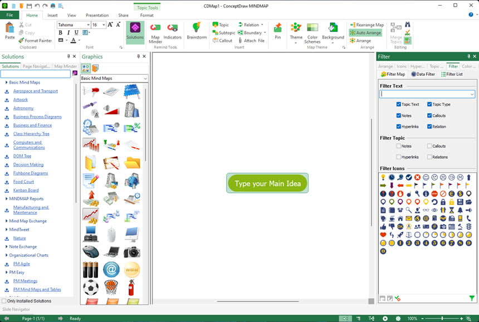Pick the light bulb filter icon
The height and width of the screenshot is (322, 479).
[x=383, y=177]
